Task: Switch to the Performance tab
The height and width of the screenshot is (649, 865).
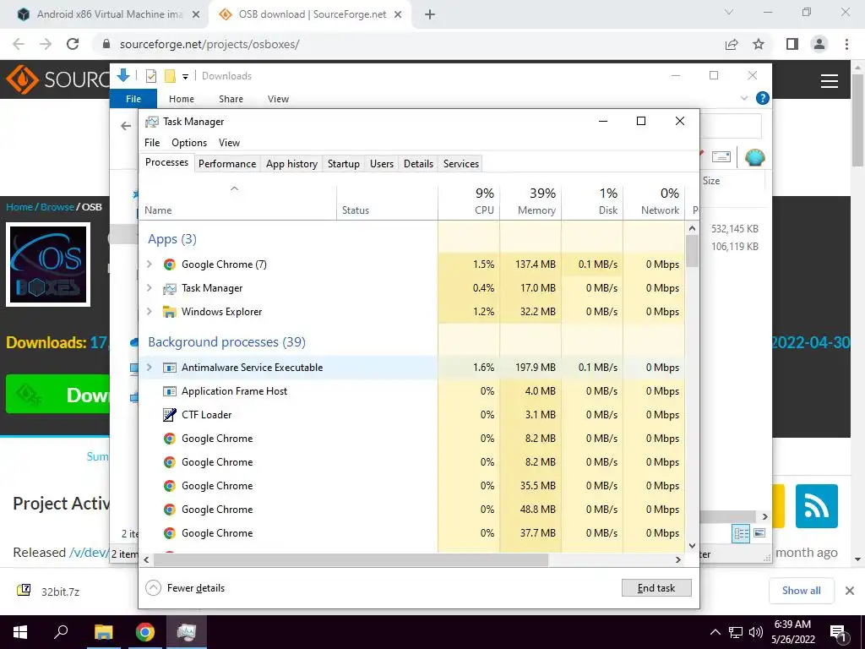Action: click(x=227, y=164)
